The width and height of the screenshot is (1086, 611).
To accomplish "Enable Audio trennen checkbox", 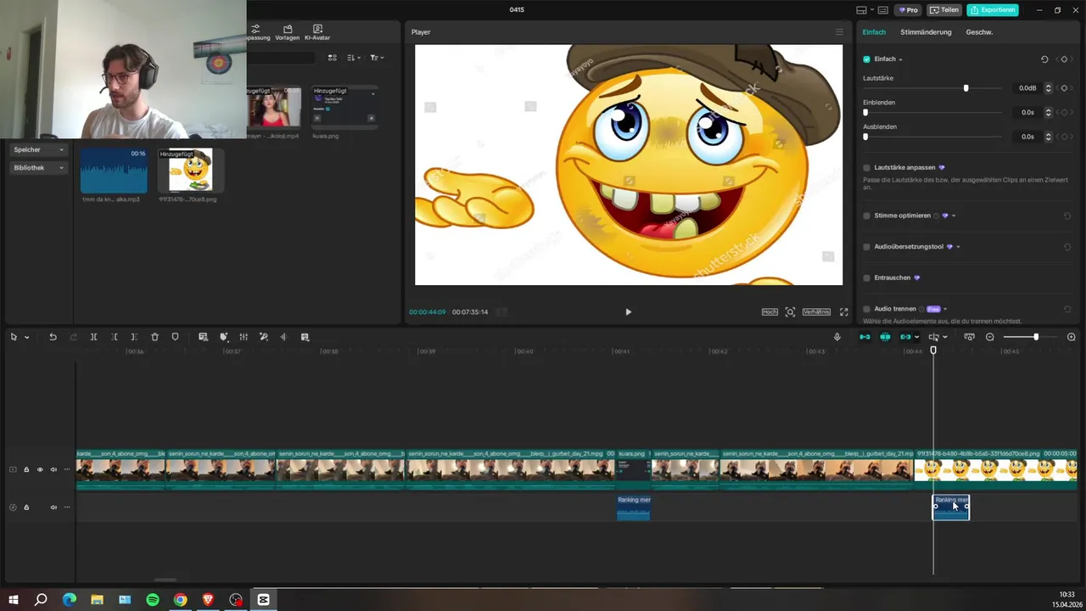I will click(866, 309).
